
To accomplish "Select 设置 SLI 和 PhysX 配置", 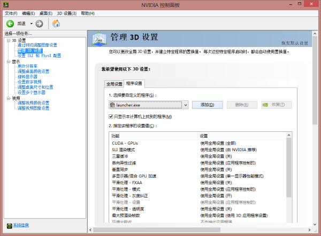I will point(39,56).
